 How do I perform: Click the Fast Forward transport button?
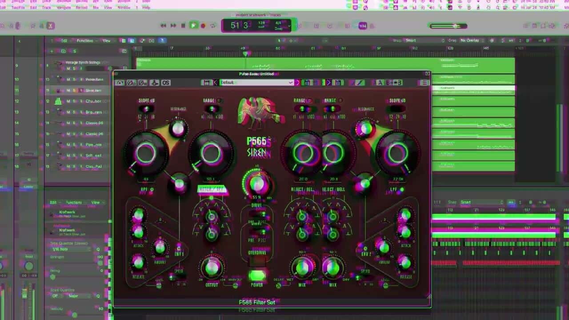tap(173, 26)
